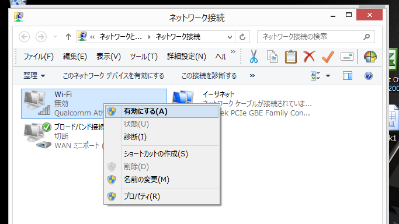The width and height of the screenshot is (399, 224).
Task: Click the Copy icon in toolbar
Action: click(272, 57)
